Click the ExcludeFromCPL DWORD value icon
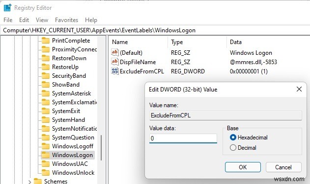 tap(115, 71)
